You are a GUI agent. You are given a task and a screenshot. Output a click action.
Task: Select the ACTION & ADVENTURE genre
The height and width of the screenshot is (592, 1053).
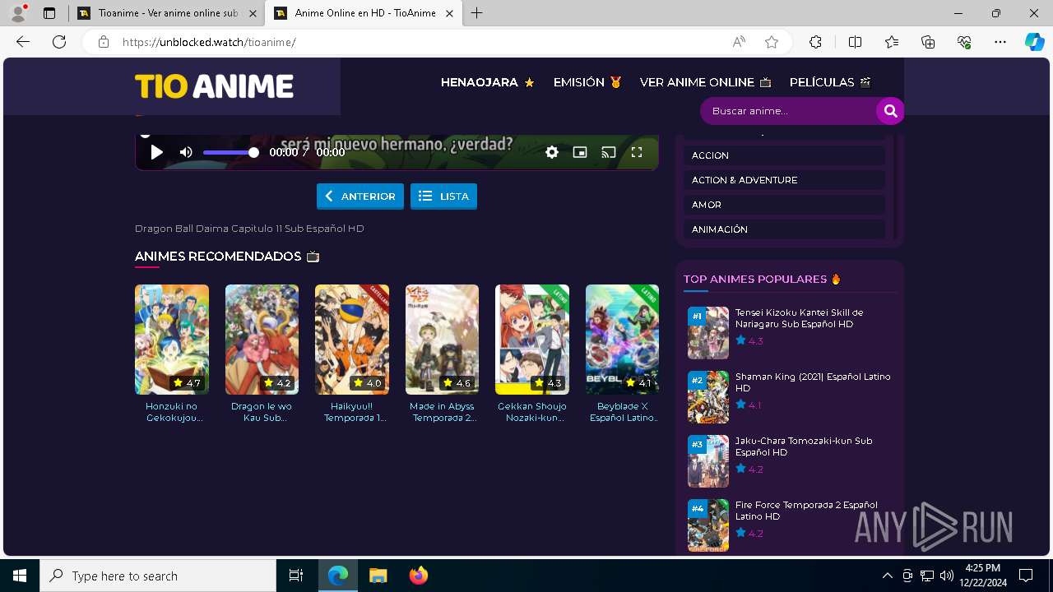pyautogui.click(x=784, y=180)
